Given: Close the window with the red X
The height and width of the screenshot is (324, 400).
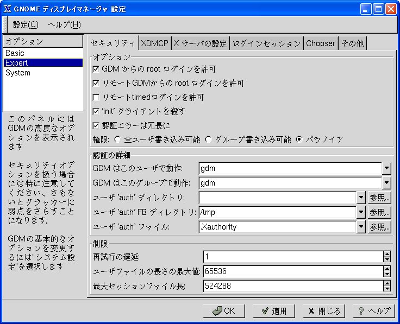Looking at the screenshot, I should tap(391, 9).
